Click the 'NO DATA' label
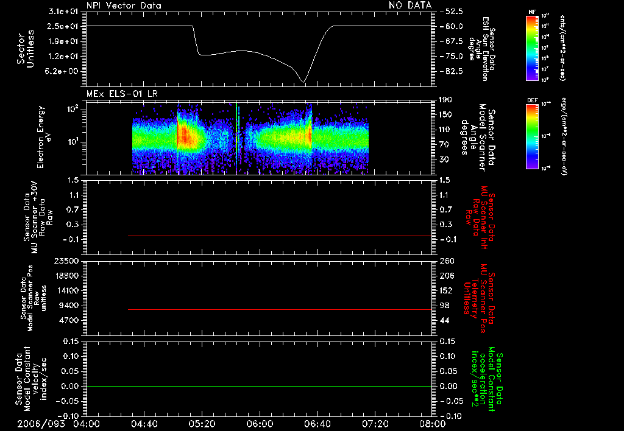The height and width of the screenshot is (431, 624). (410, 5)
